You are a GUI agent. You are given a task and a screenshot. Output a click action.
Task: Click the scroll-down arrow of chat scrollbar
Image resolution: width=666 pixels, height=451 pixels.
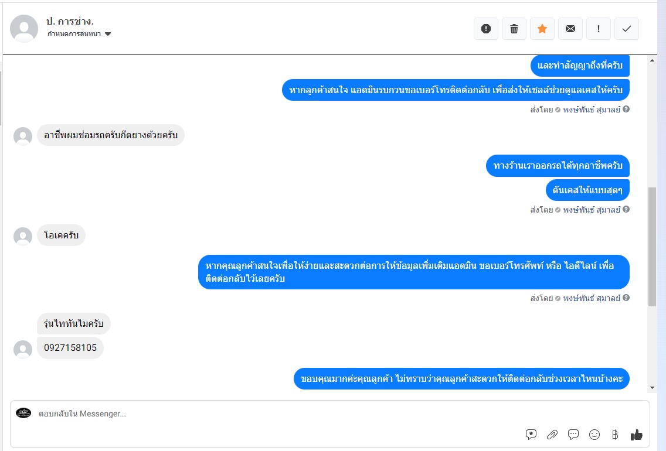[652, 388]
